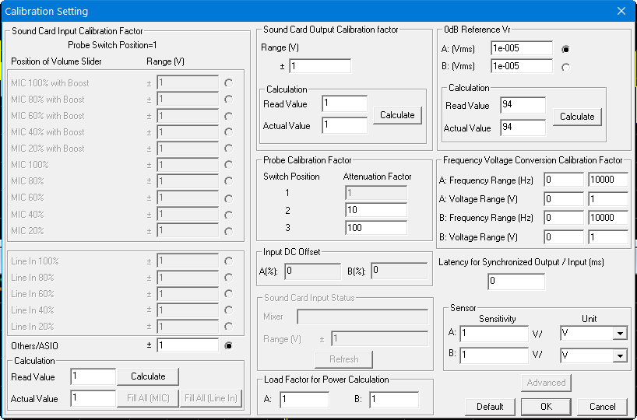Viewport: 637px width, 420px height.
Task: Close the Calibration Setting window
Action: click(x=621, y=11)
